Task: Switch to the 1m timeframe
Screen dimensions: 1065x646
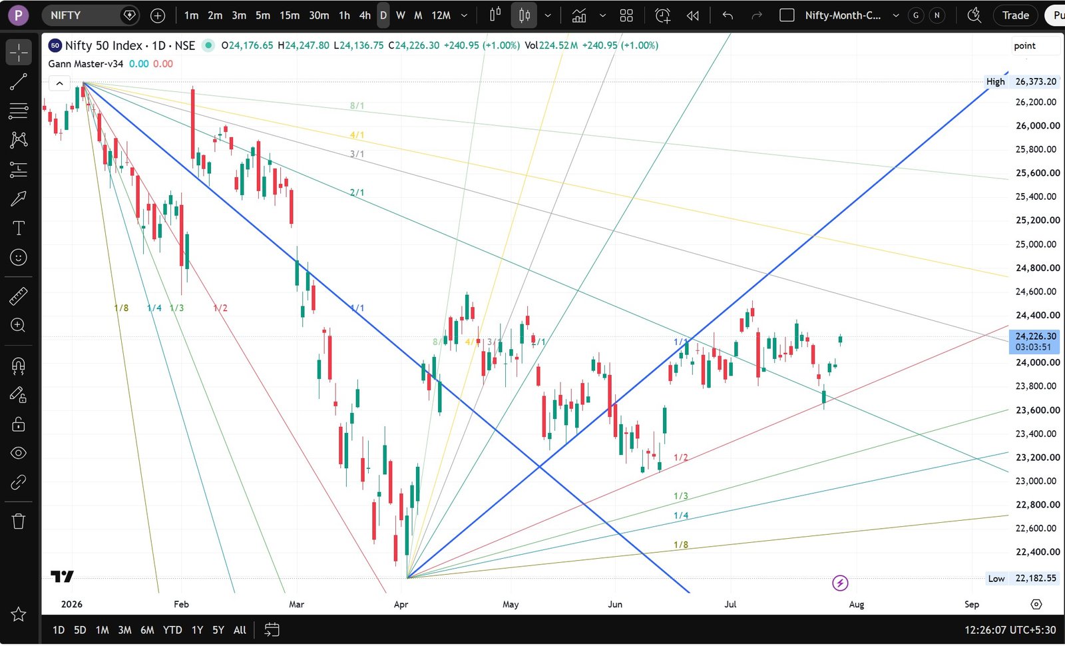Action: 191,15
